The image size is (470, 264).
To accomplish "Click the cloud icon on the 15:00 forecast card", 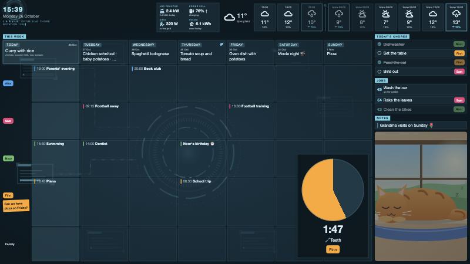I will 265,13.
